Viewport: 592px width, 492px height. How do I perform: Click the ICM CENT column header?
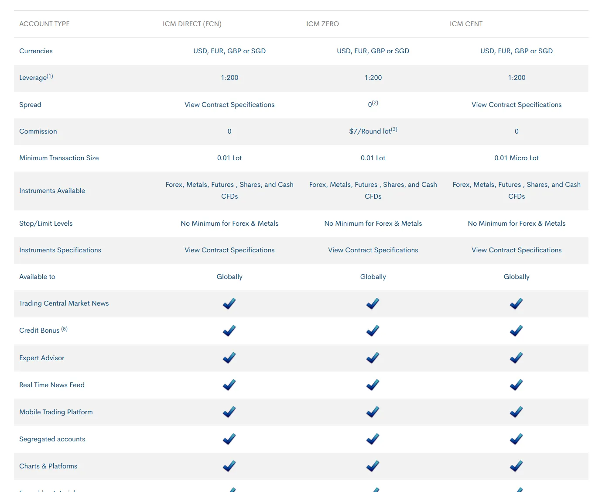pos(466,24)
